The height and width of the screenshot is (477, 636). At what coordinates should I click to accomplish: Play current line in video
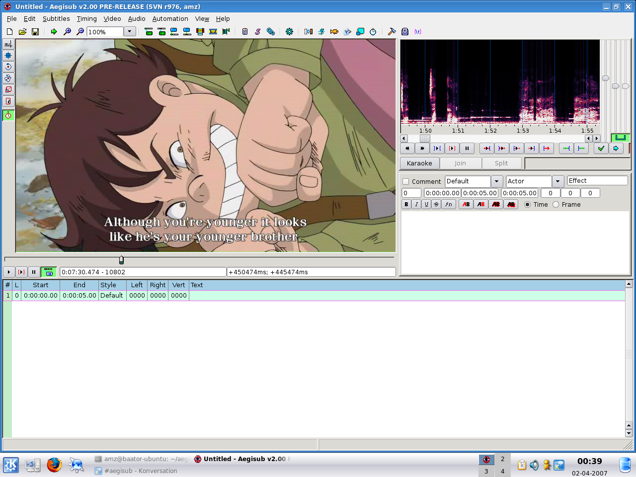tap(21, 272)
